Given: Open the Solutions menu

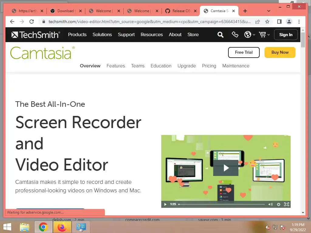Looking at the screenshot, I should (102, 35).
